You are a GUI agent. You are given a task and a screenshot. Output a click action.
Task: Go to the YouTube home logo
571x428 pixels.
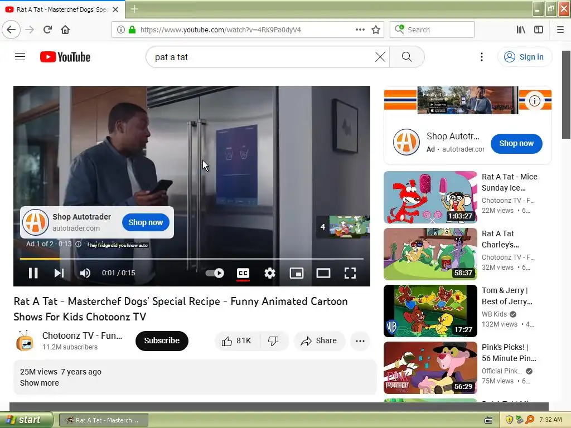pos(65,57)
